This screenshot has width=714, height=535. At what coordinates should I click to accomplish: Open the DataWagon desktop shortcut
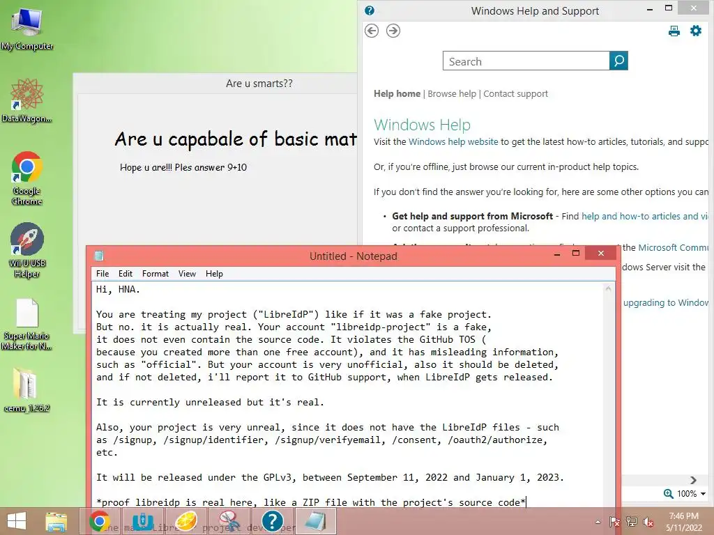[x=26, y=100]
